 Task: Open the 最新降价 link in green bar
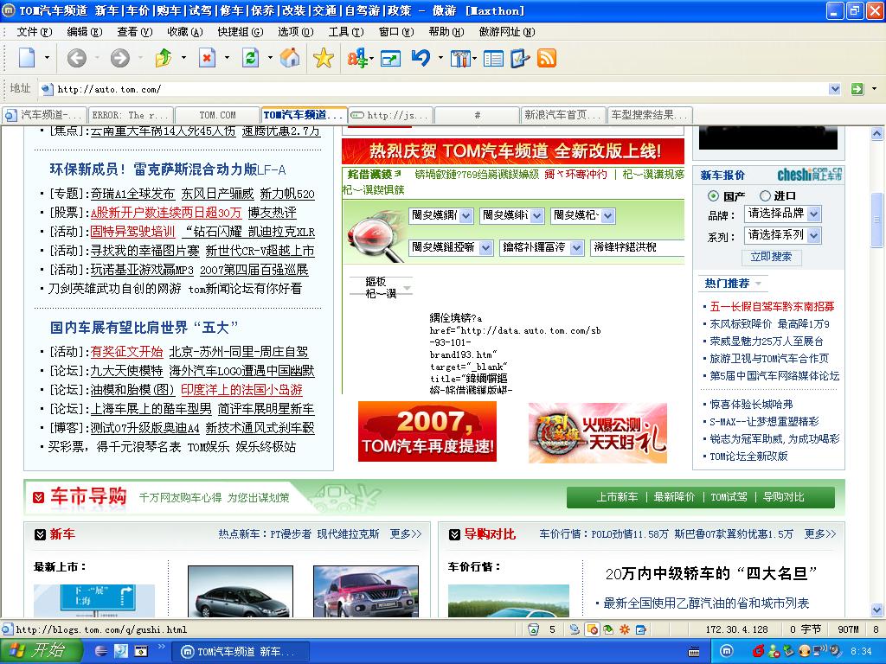click(674, 497)
